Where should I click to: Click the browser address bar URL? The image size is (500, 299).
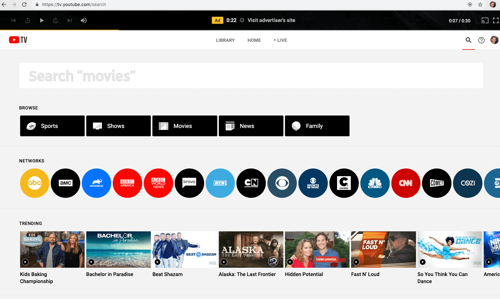point(74,4)
